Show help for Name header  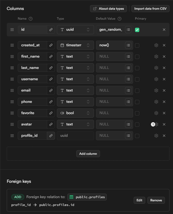(31, 19)
